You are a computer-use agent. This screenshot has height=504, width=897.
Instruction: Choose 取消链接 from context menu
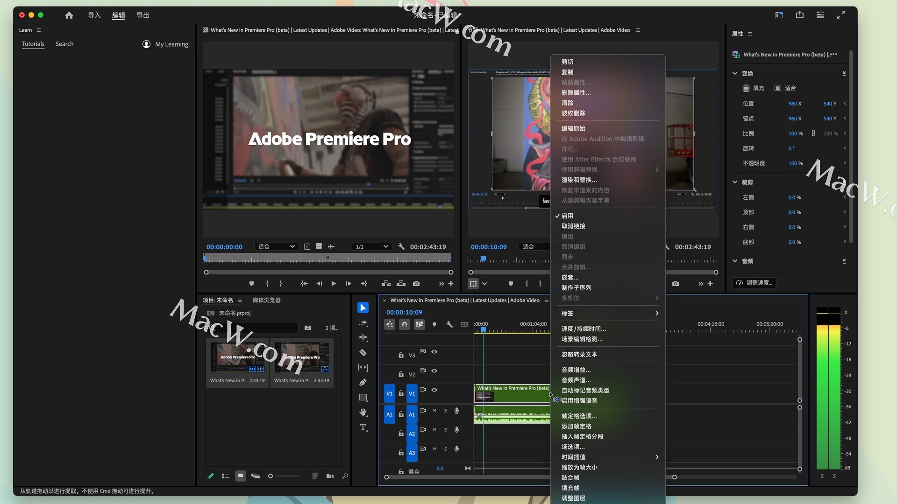pos(608,226)
